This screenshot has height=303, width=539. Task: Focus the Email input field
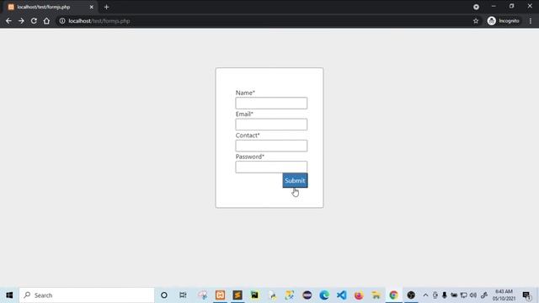click(x=271, y=125)
